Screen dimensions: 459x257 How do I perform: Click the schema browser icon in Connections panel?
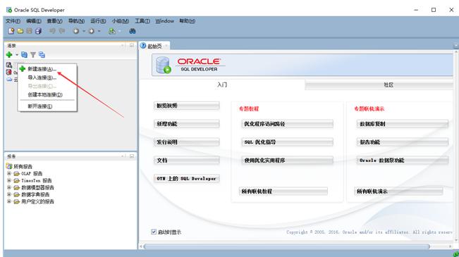tap(42, 55)
